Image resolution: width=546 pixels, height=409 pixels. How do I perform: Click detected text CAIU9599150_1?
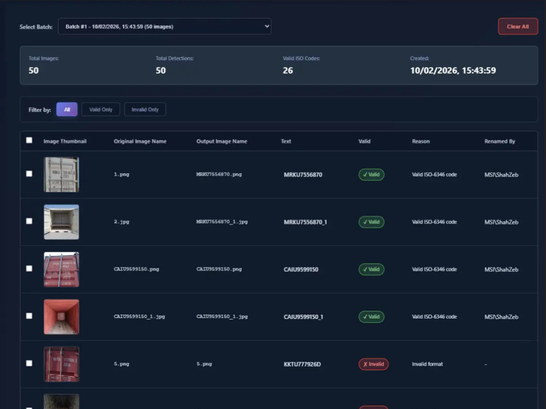pos(304,317)
